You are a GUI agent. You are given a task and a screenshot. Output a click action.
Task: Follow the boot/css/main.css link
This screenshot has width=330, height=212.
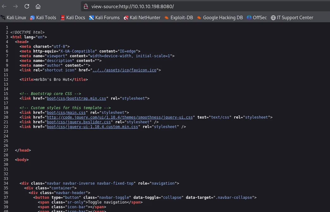pos(66,112)
